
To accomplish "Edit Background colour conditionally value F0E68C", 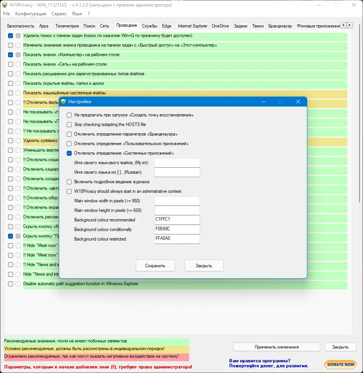I will pyautogui.click(x=177, y=229).
